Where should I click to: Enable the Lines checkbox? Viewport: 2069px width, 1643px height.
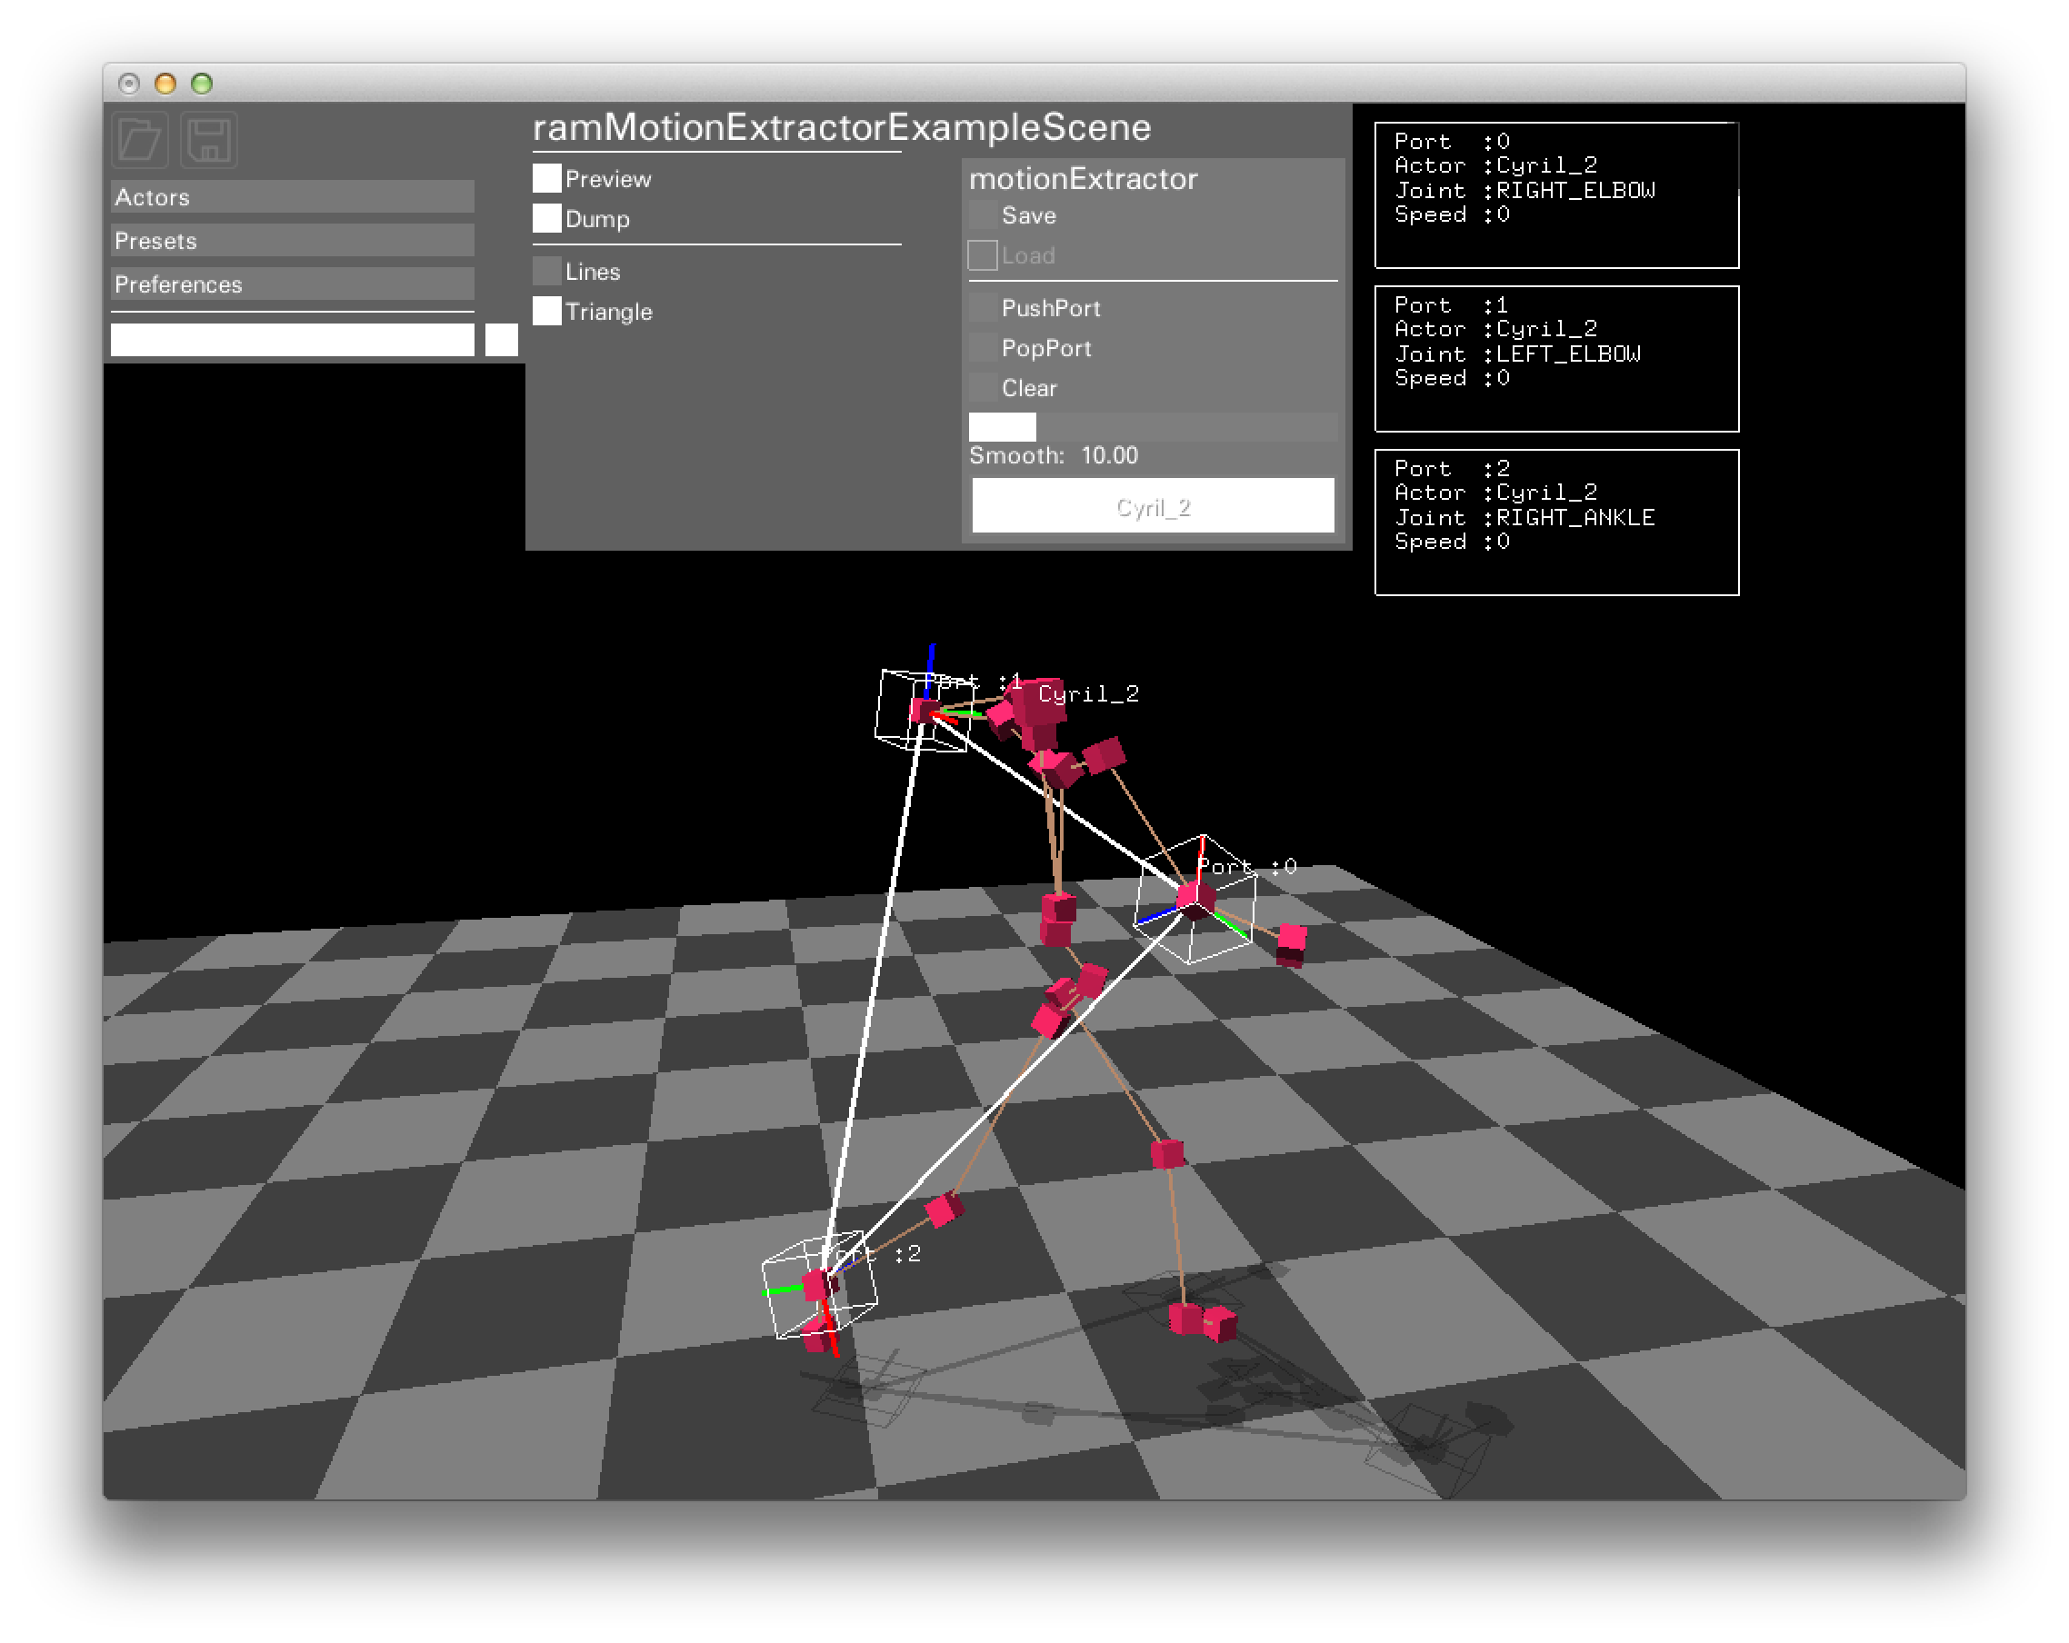click(x=547, y=272)
